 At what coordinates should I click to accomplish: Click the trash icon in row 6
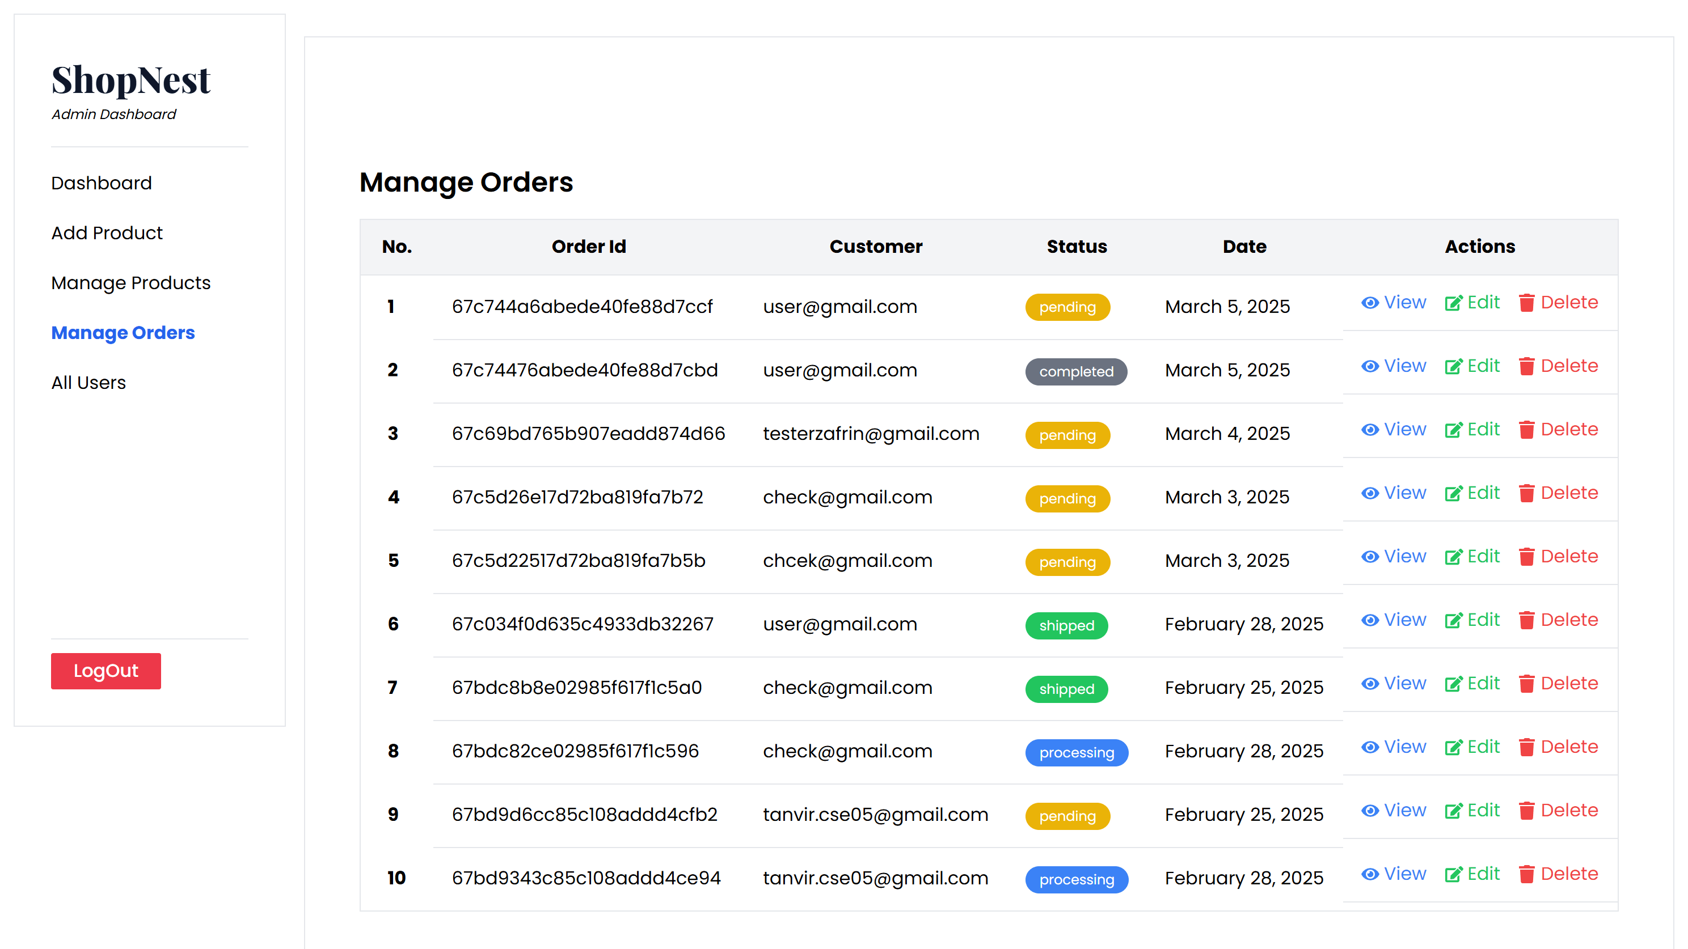(x=1526, y=620)
